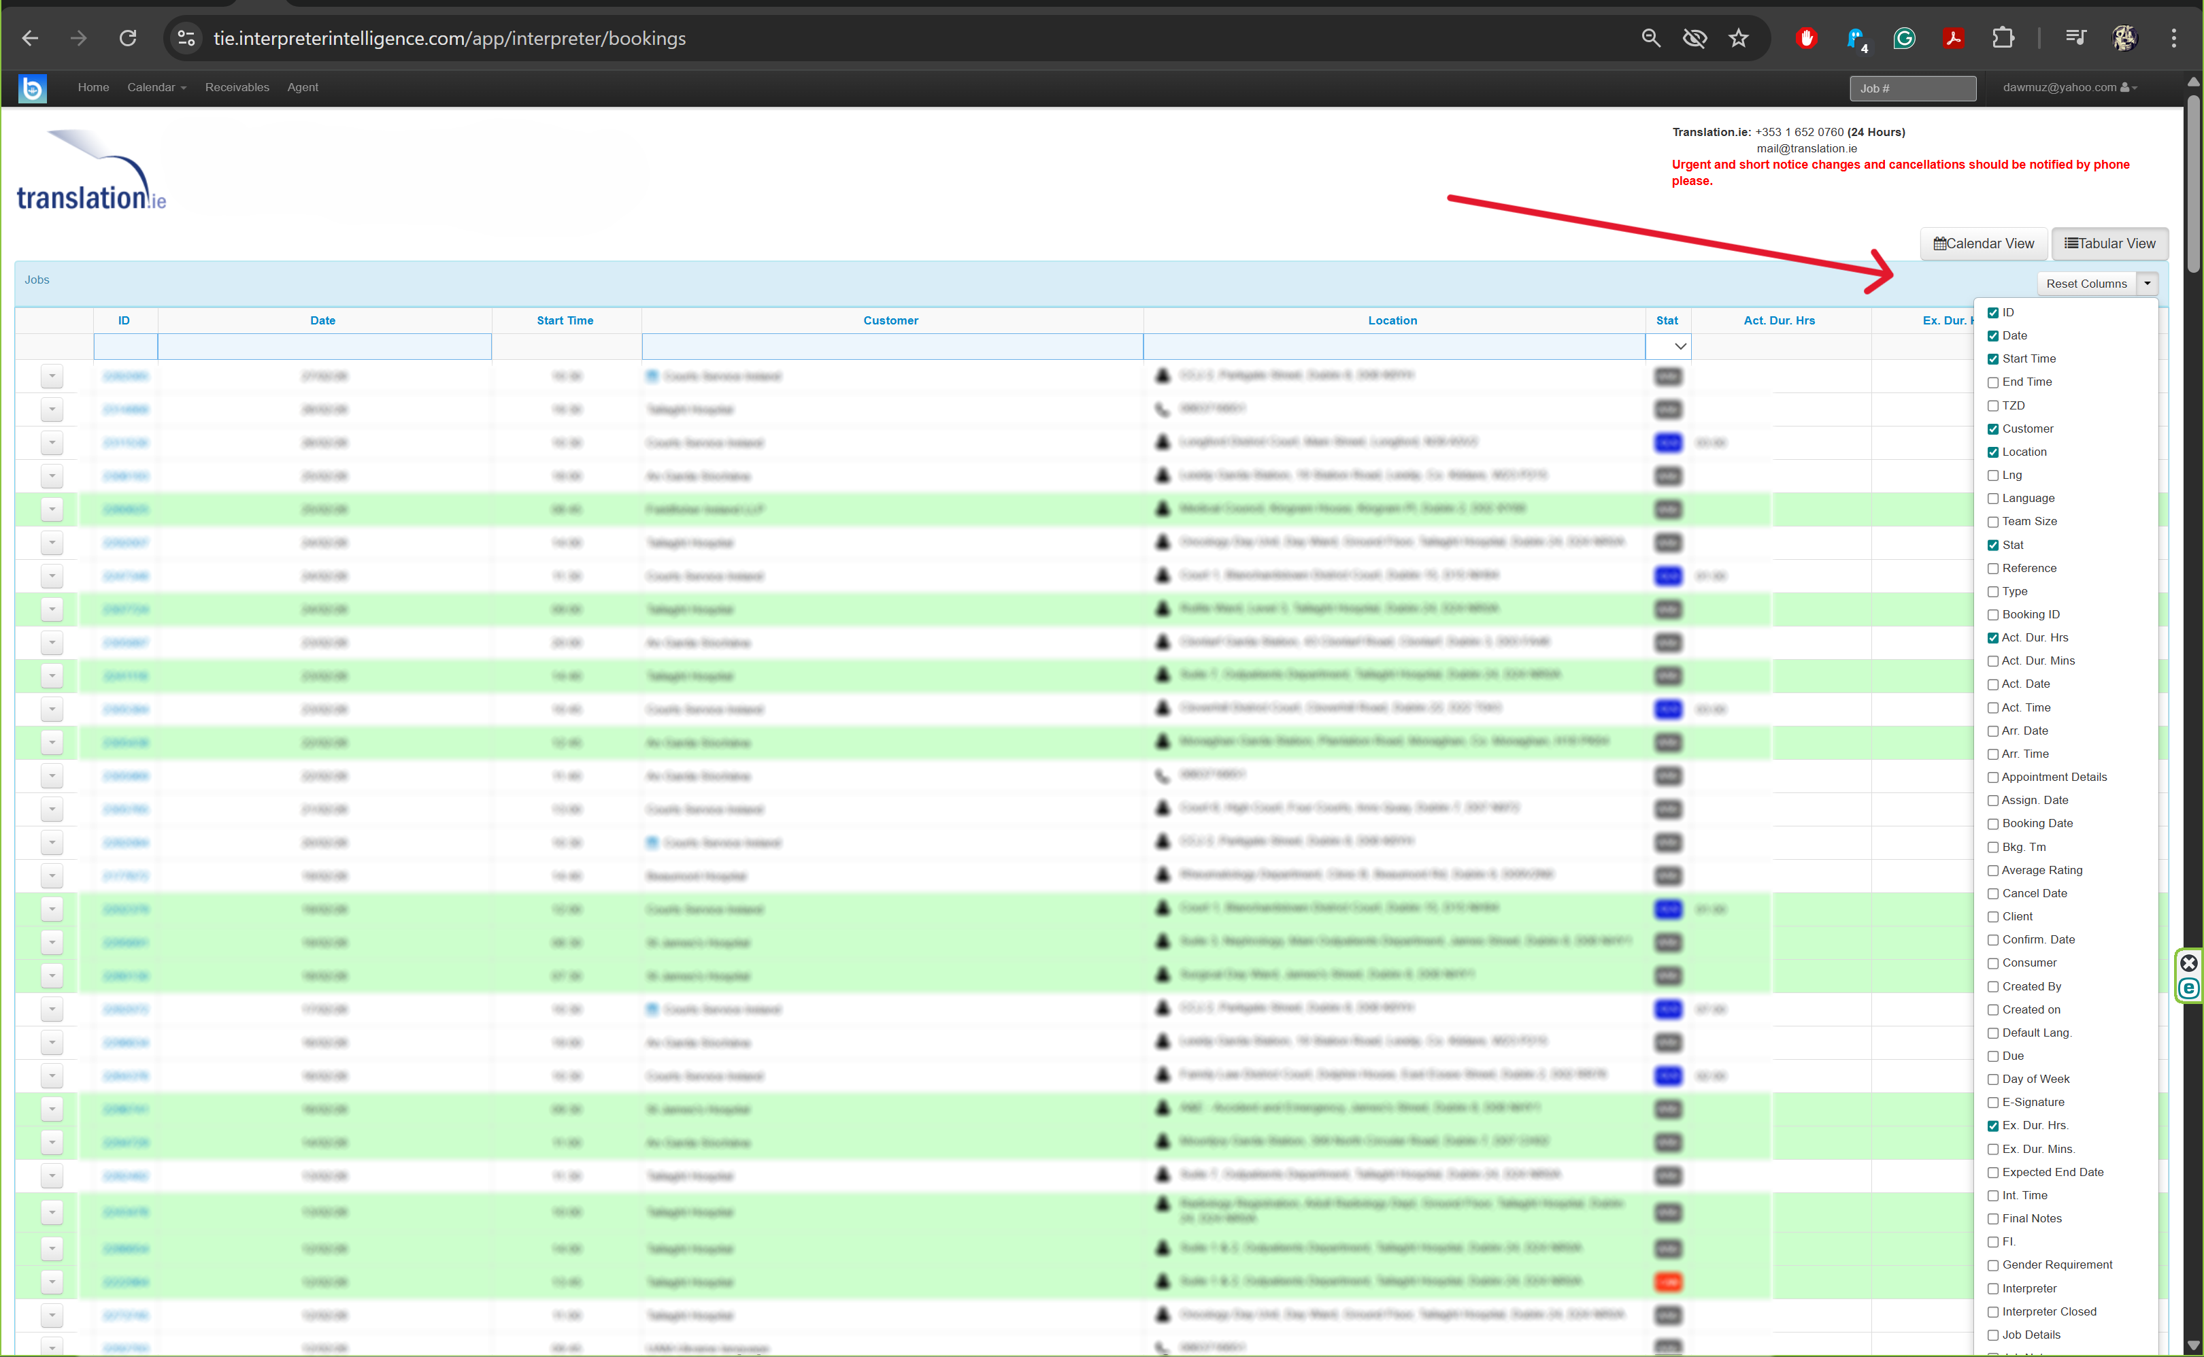Enable the Language column checkbox

pos(1994,498)
